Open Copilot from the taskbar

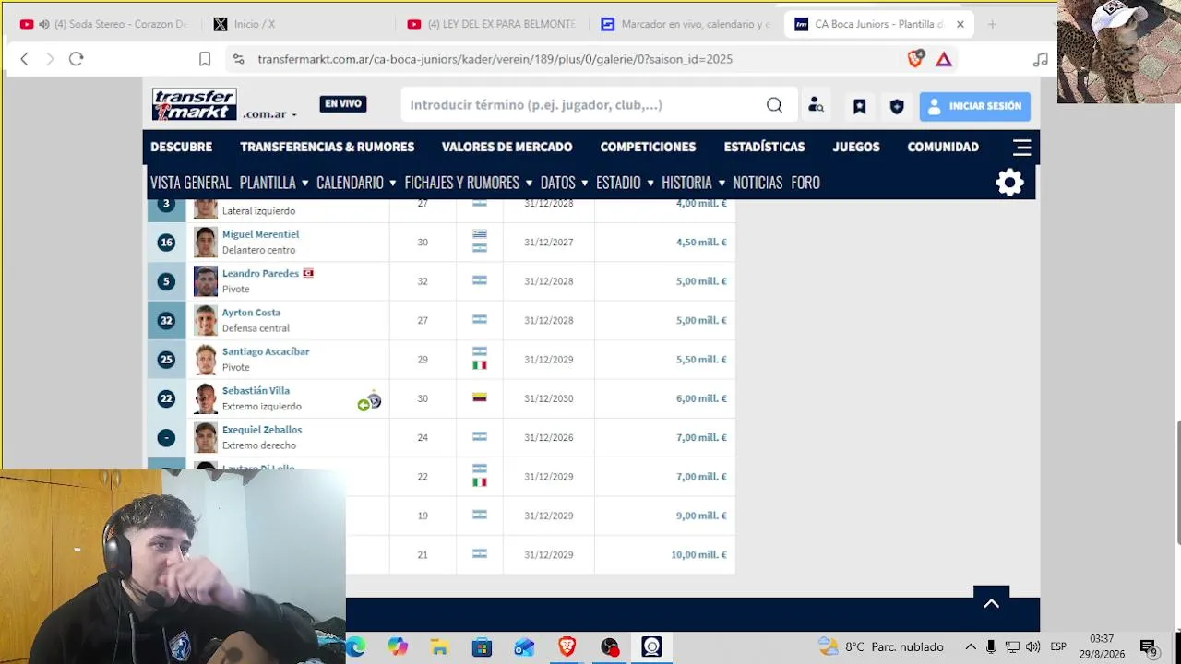398,647
